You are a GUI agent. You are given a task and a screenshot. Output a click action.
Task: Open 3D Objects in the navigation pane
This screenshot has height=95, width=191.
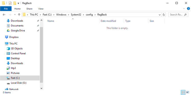click(17, 48)
